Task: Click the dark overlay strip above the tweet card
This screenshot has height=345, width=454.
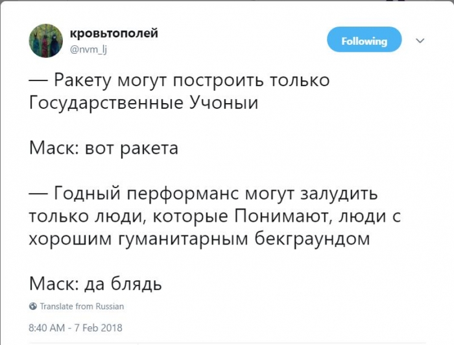Action: click(227, 1)
